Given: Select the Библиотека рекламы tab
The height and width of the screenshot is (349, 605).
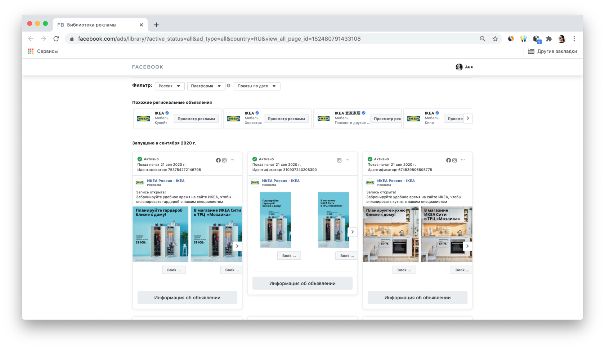Looking at the screenshot, I should pos(100,25).
